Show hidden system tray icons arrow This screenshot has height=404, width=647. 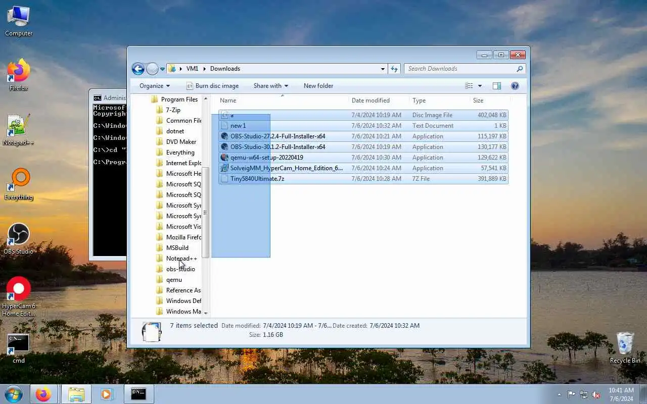pos(559,394)
